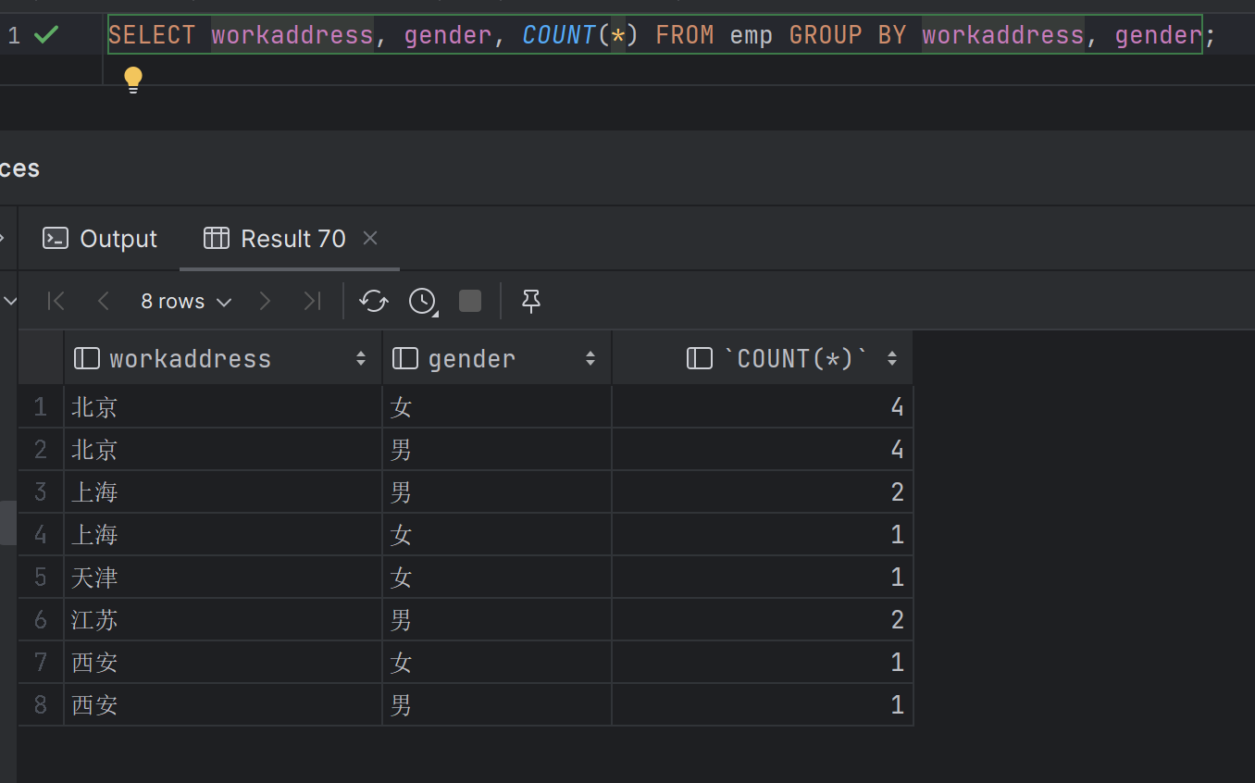
Task: Click line number 1 in editor gutter
Action: click(x=14, y=35)
